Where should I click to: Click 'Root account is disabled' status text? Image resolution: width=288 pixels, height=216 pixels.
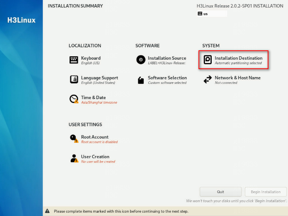tap(99, 142)
